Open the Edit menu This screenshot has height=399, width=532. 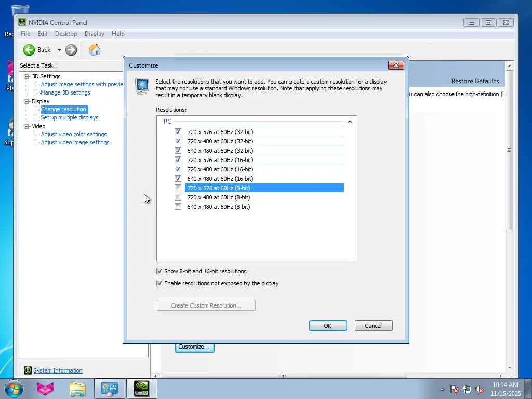click(x=43, y=34)
